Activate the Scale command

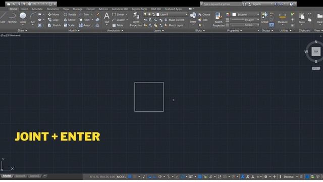coord(69,25)
